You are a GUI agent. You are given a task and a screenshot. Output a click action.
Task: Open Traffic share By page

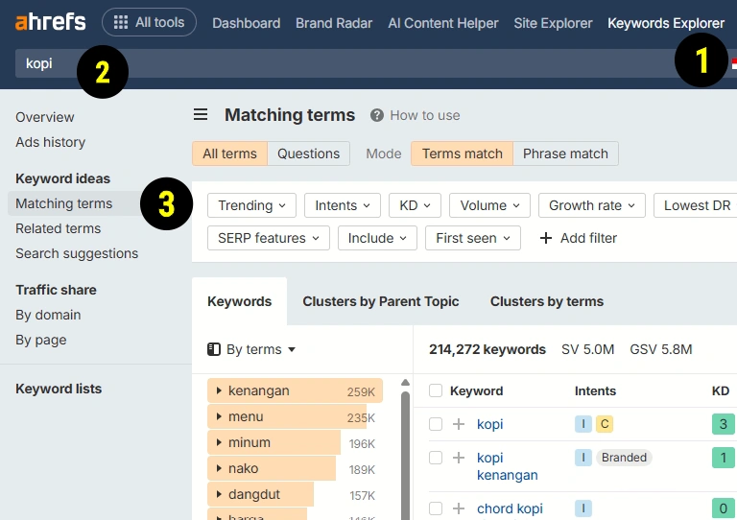41,340
